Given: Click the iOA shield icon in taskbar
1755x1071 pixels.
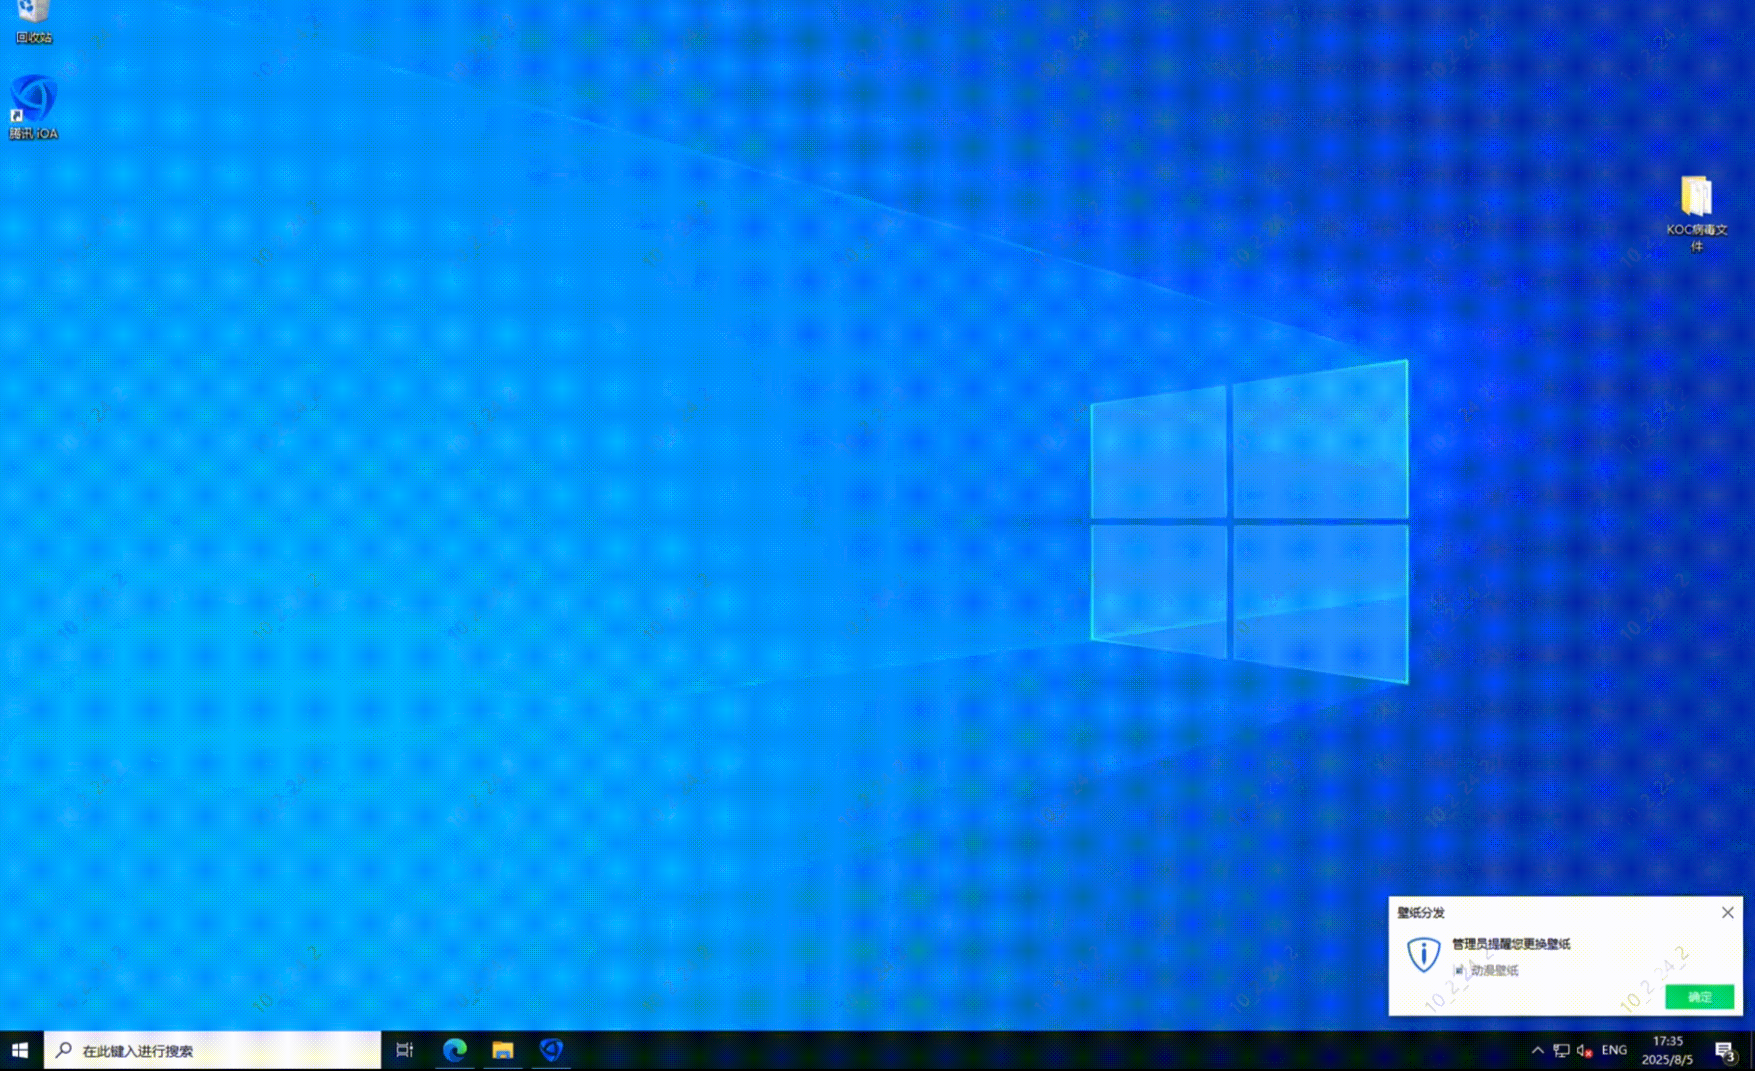Looking at the screenshot, I should [x=550, y=1050].
